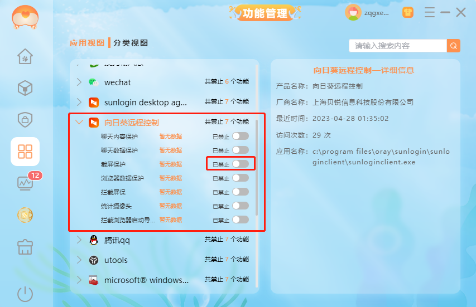Toggle the 截屏保护 switch
Viewport: 476px width, 307px height.
pos(241,164)
